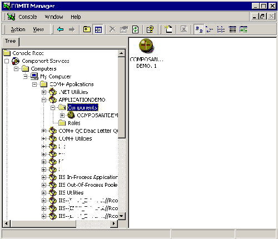Click the Back arrow toolbar icon
Image resolution: width=278 pixels, height=239 pixels.
point(61,29)
